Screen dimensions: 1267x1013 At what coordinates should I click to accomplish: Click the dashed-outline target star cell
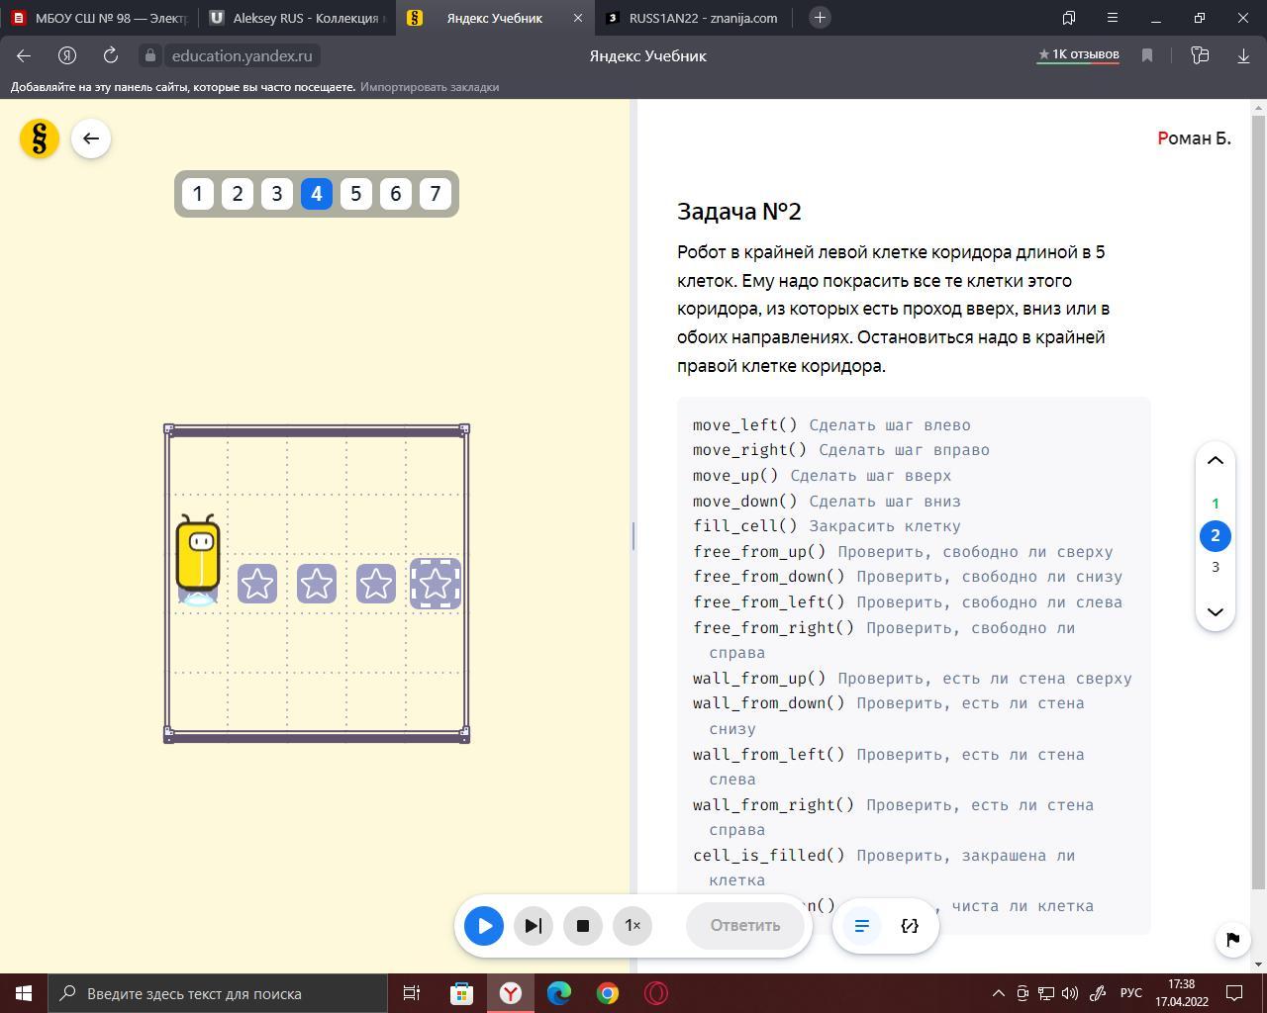436,584
